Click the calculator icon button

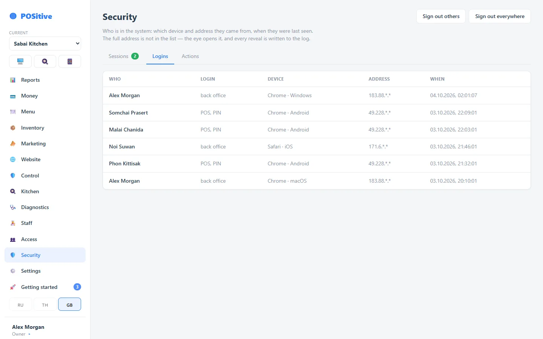coord(70,61)
